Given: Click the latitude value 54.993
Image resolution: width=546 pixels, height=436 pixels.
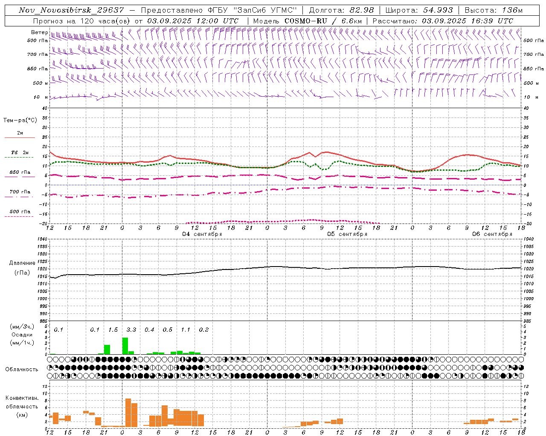Looking at the screenshot, I should [x=438, y=10].
